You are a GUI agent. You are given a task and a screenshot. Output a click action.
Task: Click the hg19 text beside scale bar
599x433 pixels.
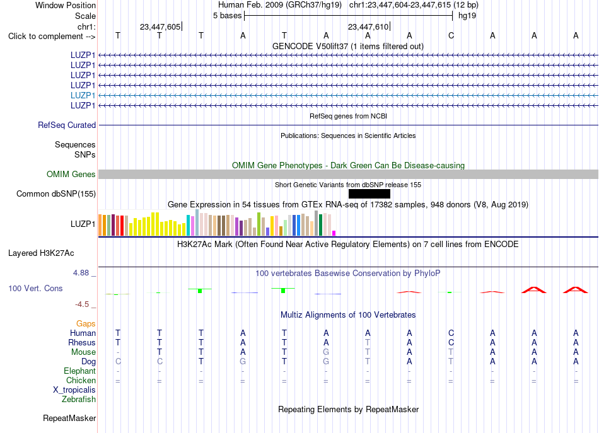pos(467,16)
